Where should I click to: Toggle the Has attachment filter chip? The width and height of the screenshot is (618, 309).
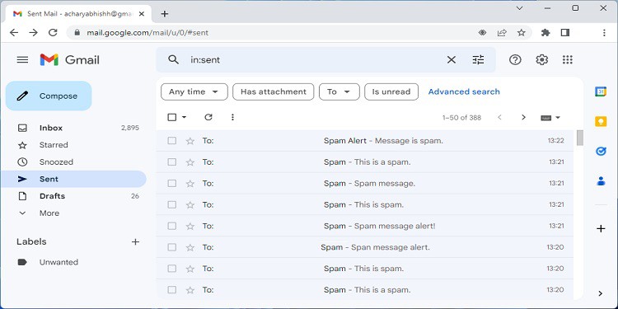coord(273,91)
